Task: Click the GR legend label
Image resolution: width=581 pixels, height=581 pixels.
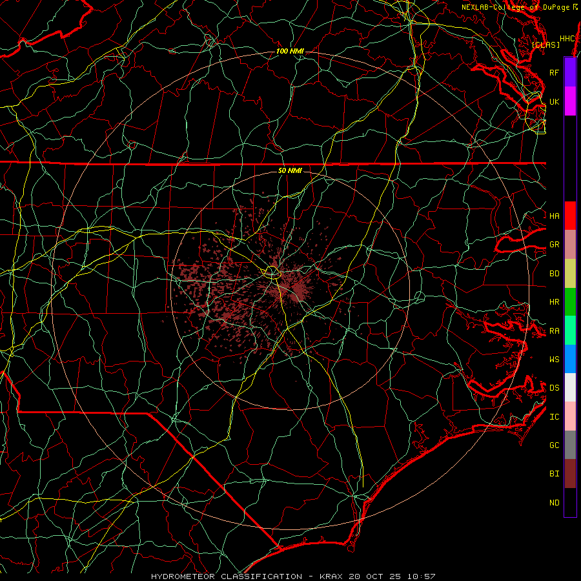Action: click(x=554, y=245)
